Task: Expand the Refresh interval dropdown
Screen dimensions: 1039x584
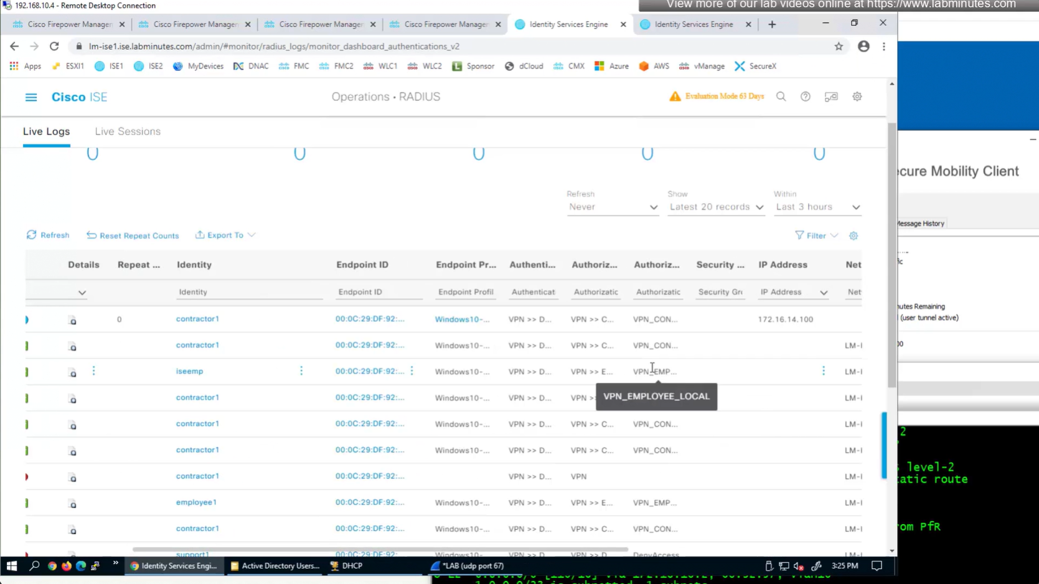Action: (x=612, y=207)
